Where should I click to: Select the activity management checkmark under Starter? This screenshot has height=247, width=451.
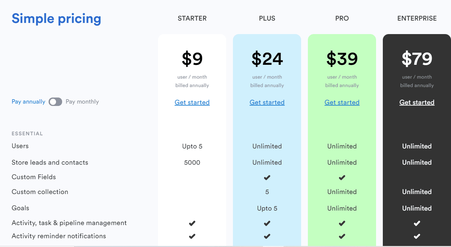(192, 223)
